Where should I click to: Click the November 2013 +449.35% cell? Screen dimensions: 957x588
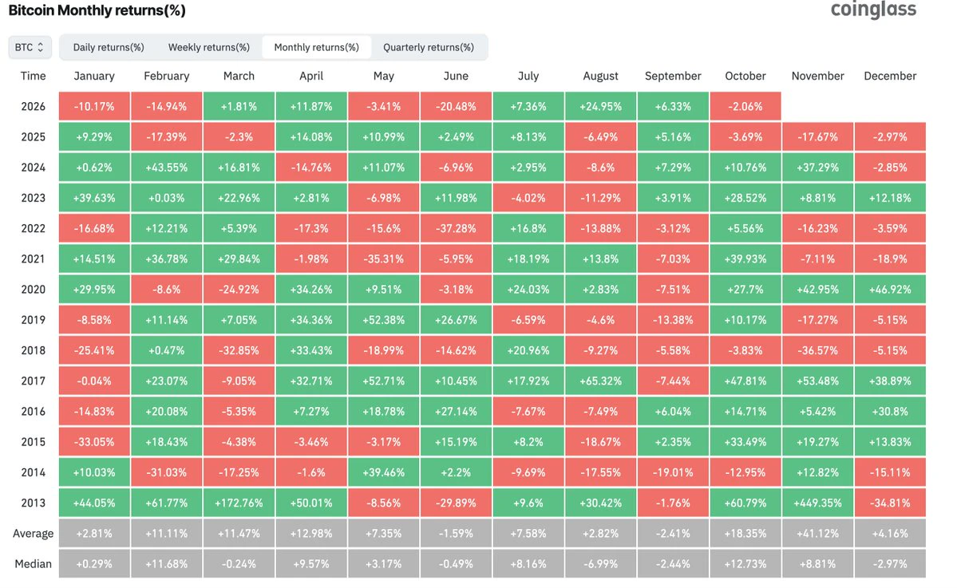[817, 503]
